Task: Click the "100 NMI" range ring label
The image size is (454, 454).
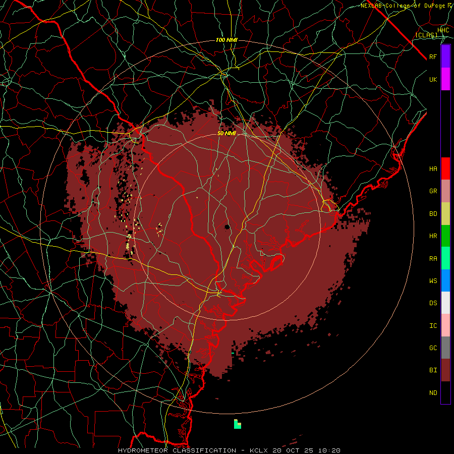Action: click(226, 40)
